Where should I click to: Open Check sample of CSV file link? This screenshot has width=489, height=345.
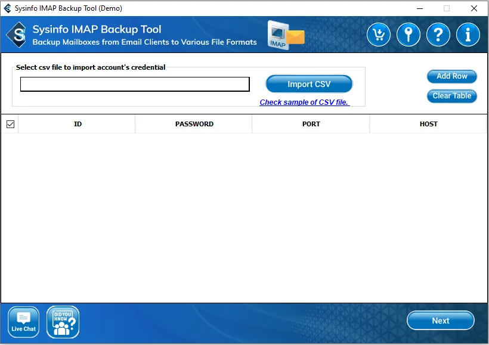pos(304,102)
